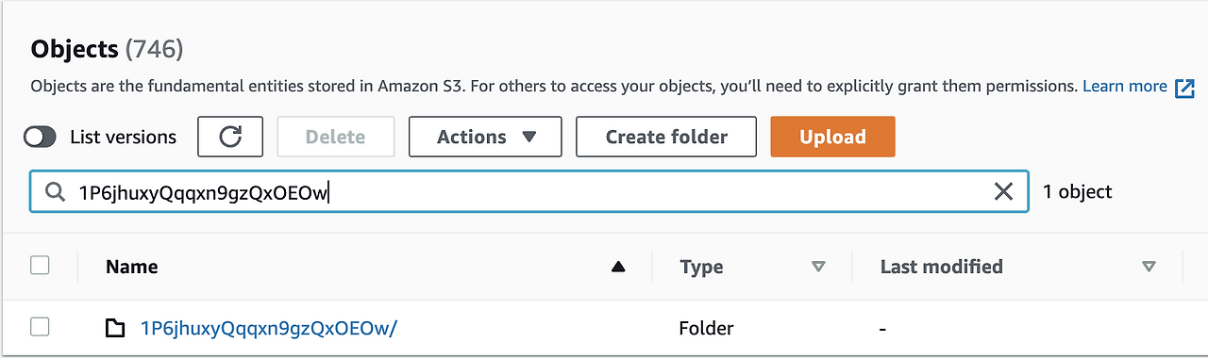
Task: Clear the search with the X icon
Action: pos(1003,191)
